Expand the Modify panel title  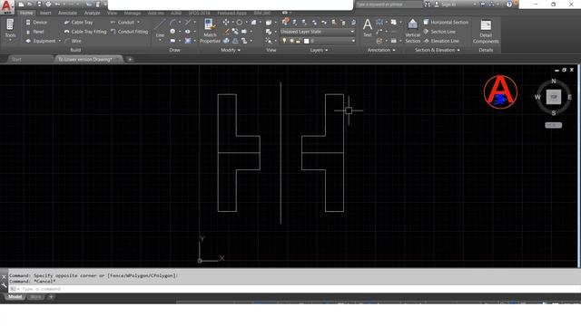click(x=230, y=50)
